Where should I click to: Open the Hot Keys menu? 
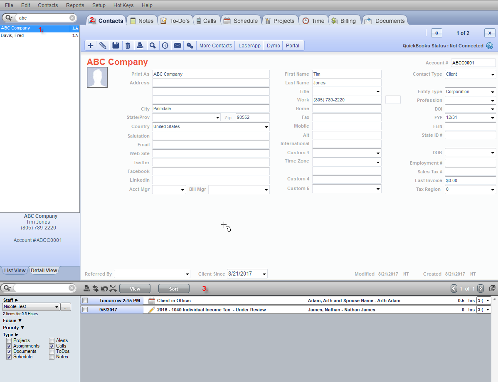coord(123,5)
